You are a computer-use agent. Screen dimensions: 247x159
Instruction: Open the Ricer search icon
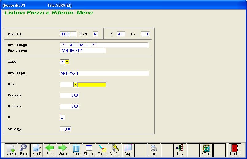coord(24,150)
